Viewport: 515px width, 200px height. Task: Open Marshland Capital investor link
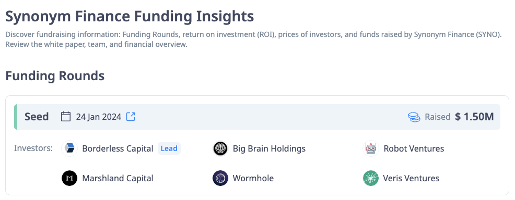[x=118, y=179]
